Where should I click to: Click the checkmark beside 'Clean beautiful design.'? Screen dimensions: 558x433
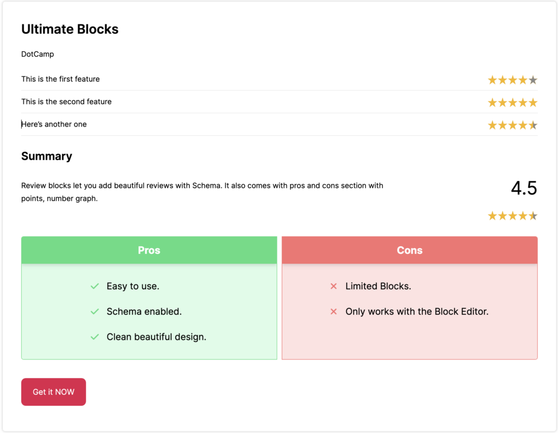click(94, 337)
